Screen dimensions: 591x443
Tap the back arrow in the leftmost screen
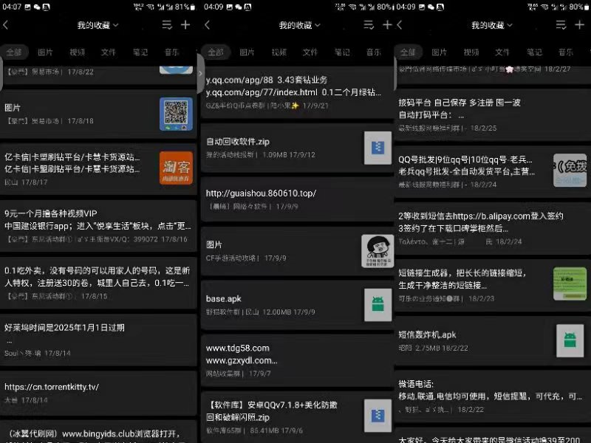point(6,25)
